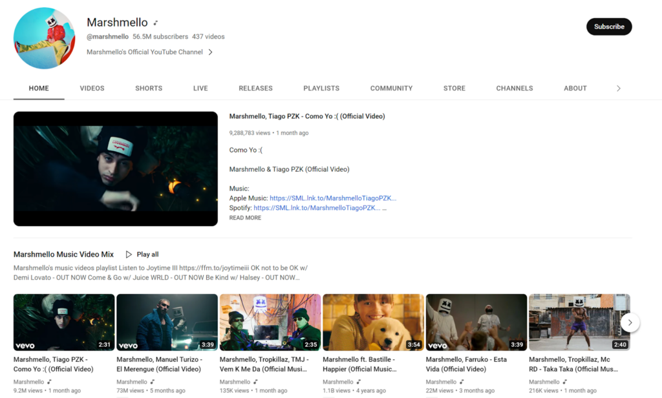
Task: Open Happier puppy video thumbnail
Action: click(x=373, y=322)
